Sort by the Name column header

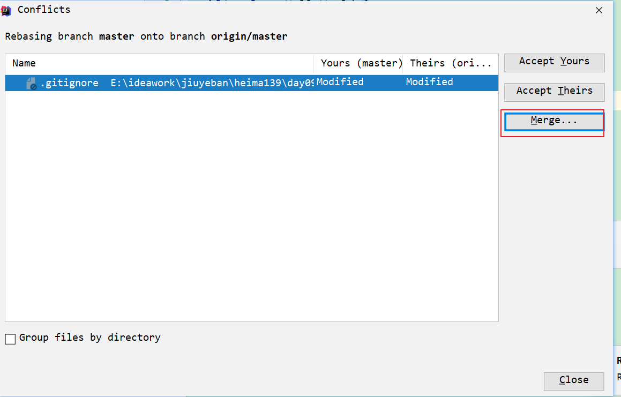click(x=24, y=63)
